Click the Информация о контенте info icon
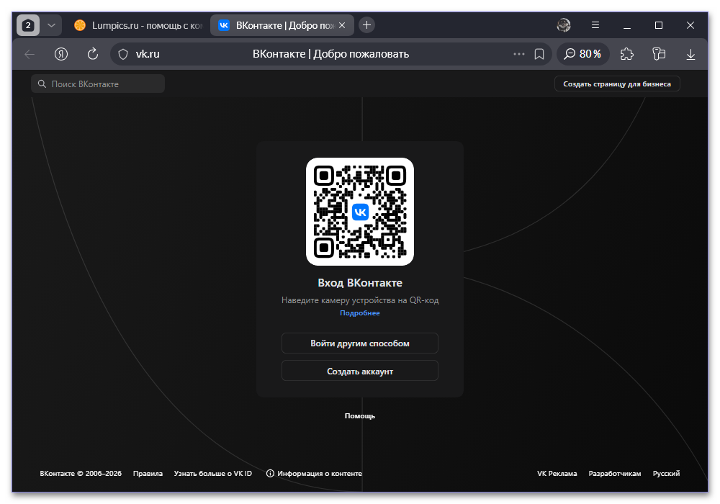 tap(270, 473)
